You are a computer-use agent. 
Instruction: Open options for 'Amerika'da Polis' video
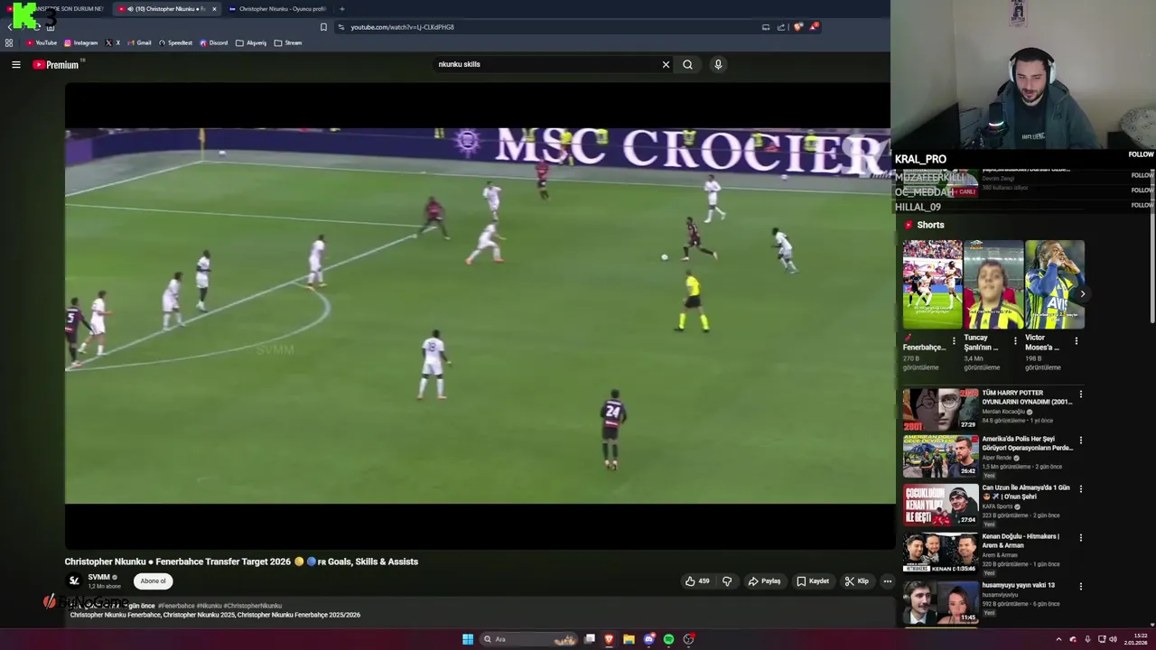1080,441
